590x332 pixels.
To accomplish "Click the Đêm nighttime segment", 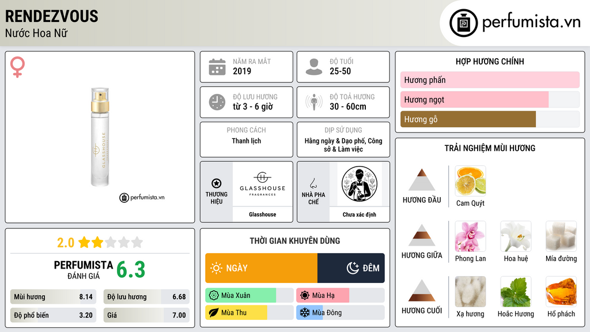I will pos(351,268).
